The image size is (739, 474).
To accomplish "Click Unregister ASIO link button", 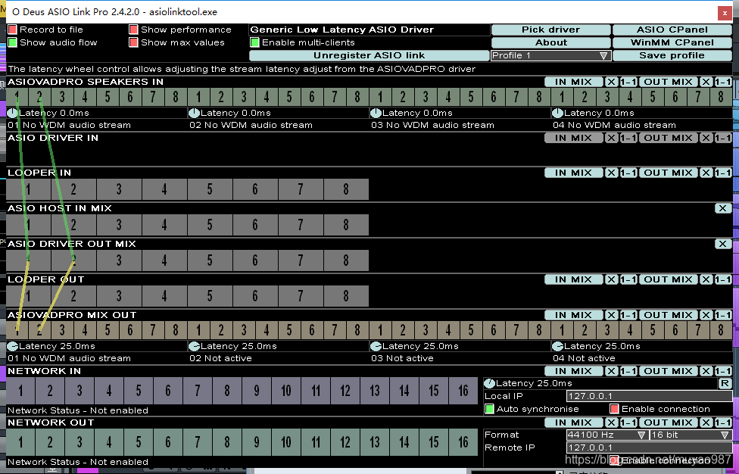I will (369, 55).
